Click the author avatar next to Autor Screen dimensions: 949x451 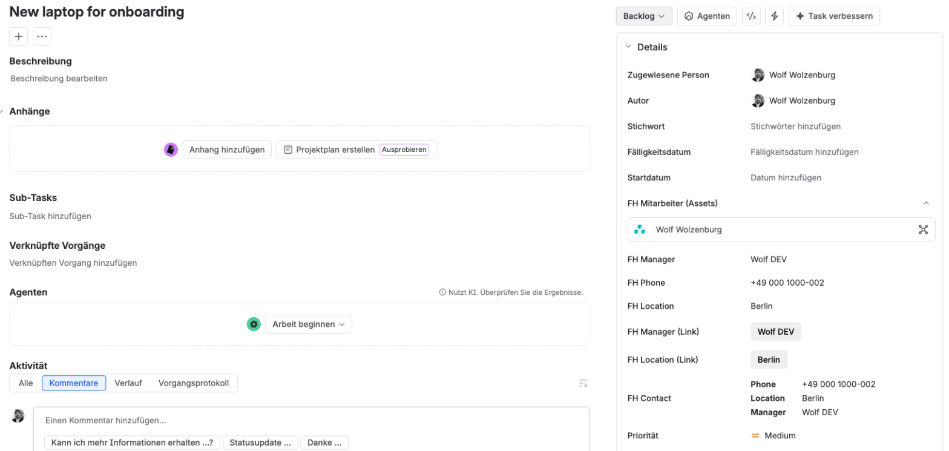(x=758, y=100)
